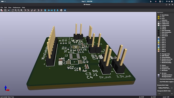Open the Viewports dropdown
Screen dimensions: 174x98
point(165,94)
